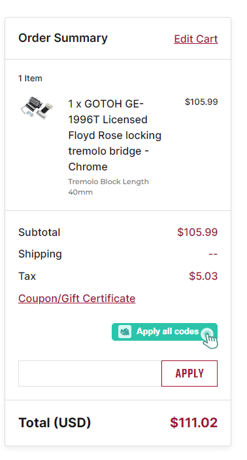Click the Order Summary heading

[63, 38]
